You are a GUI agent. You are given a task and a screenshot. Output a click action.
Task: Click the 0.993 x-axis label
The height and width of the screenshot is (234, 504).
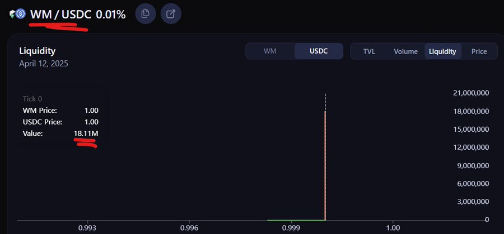click(x=87, y=228)
